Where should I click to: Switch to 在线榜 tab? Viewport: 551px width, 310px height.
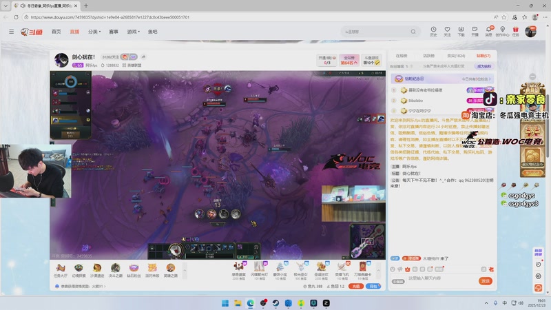(402, 56)
